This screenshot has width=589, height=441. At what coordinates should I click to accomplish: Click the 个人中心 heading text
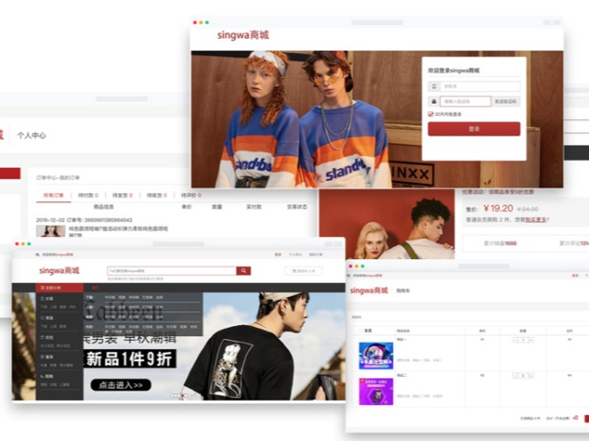(31, 135)
